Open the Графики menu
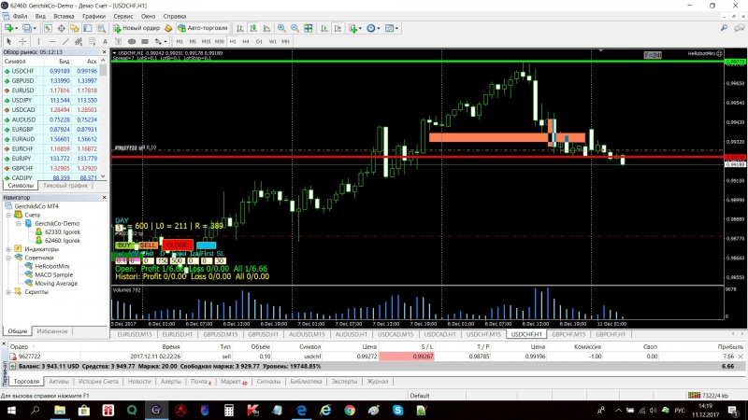Viewport: 748px width, 420px height. coord(94,16)
